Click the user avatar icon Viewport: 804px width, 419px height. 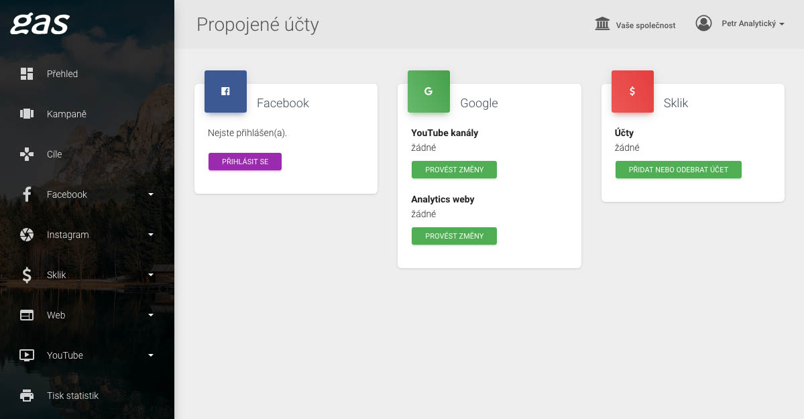(703, 23)
